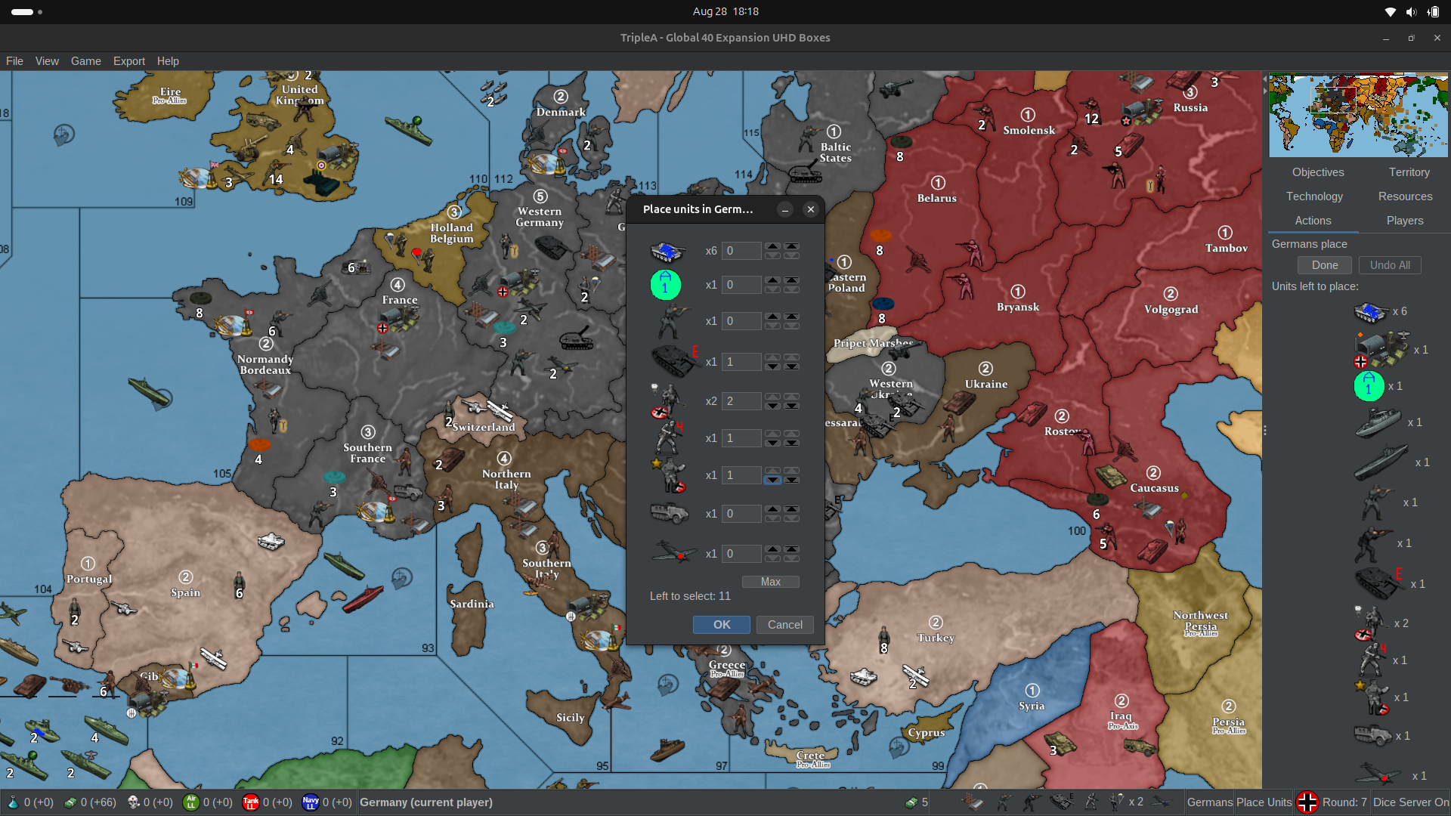Click the Air LL resource icon
The width and height of the screenshot is (1451, 816).
pos(191,802)
